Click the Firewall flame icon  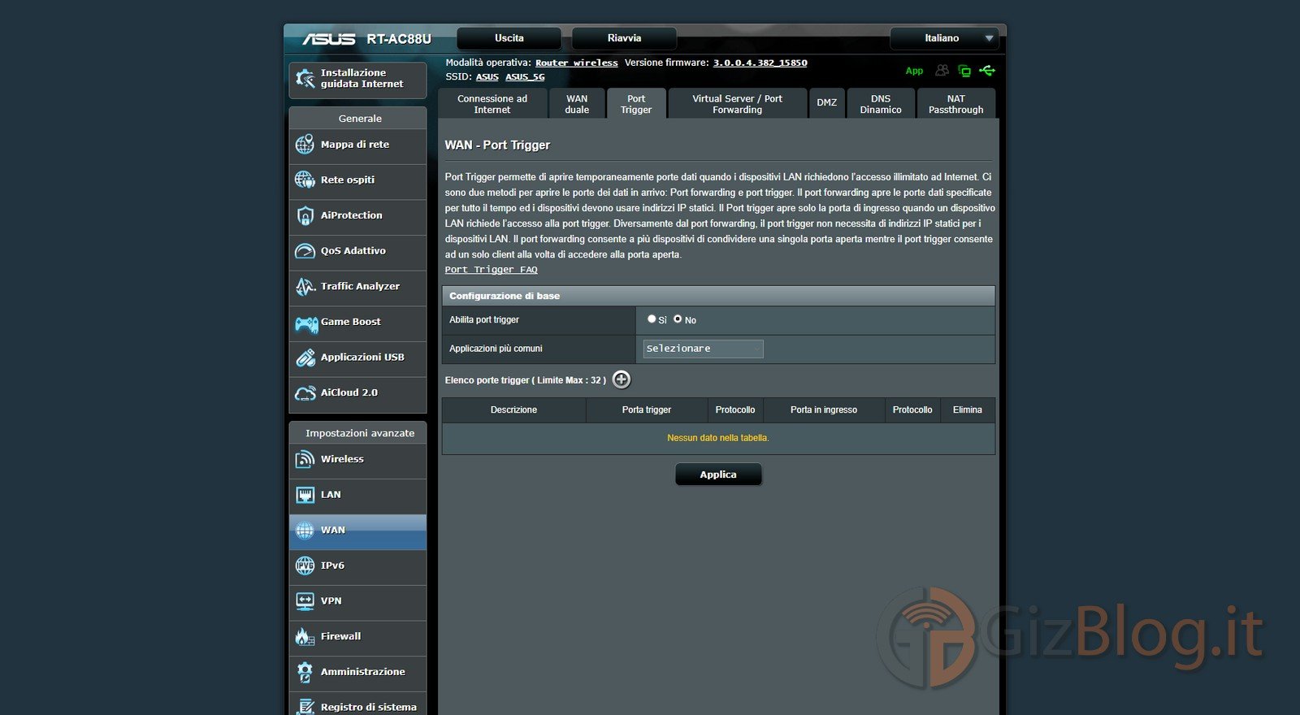[305, 636]
